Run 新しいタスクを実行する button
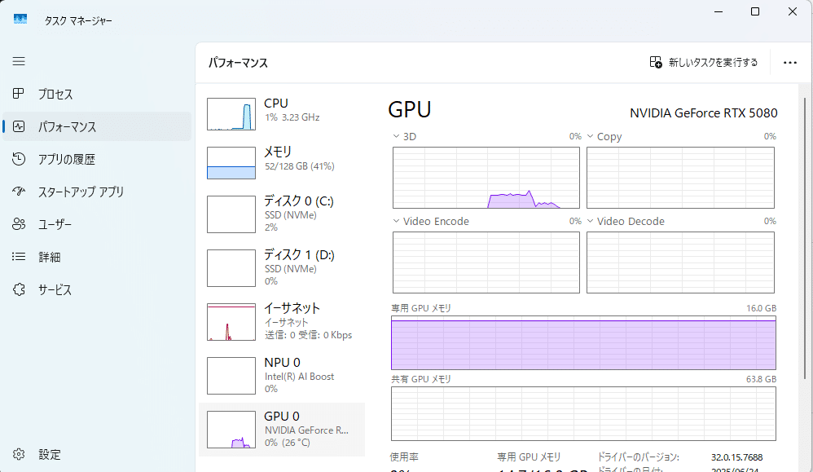Viewport: 813px width, 472px height. [704, 63]
